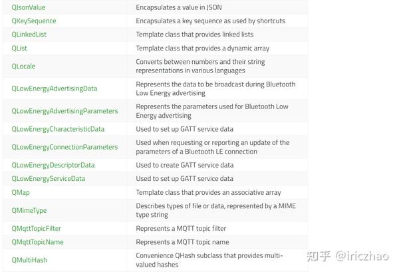Screen dimensions: 399x272
Task: Click the QKeySequence class link
Action: [x=34, y=21]
